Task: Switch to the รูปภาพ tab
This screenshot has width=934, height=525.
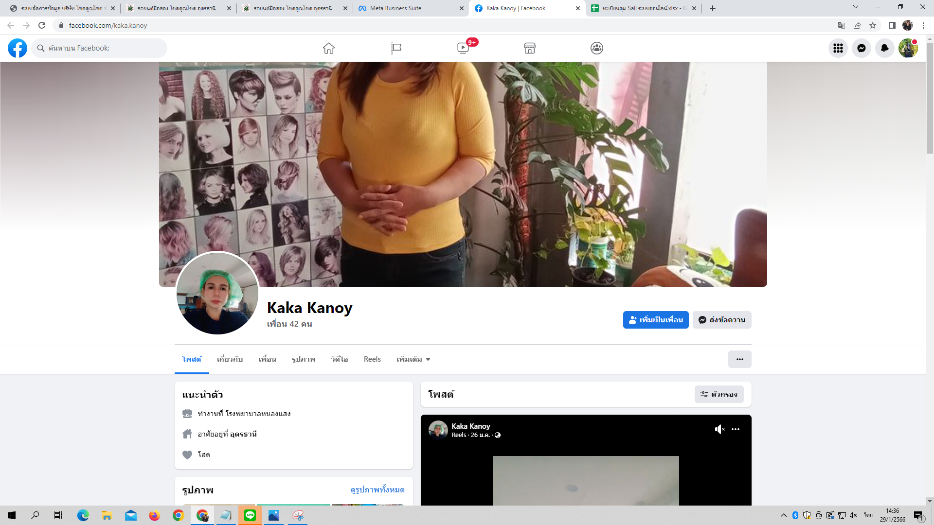Action: point(304,359)
